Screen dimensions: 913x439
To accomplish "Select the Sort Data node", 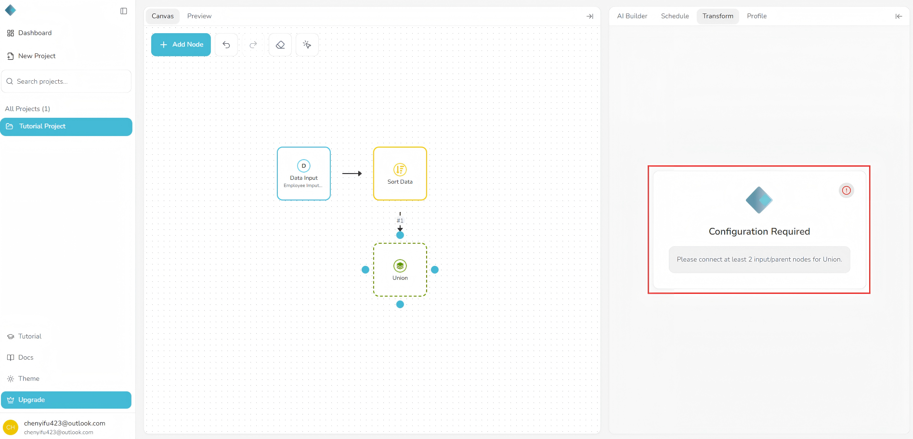I will [400, 174].
